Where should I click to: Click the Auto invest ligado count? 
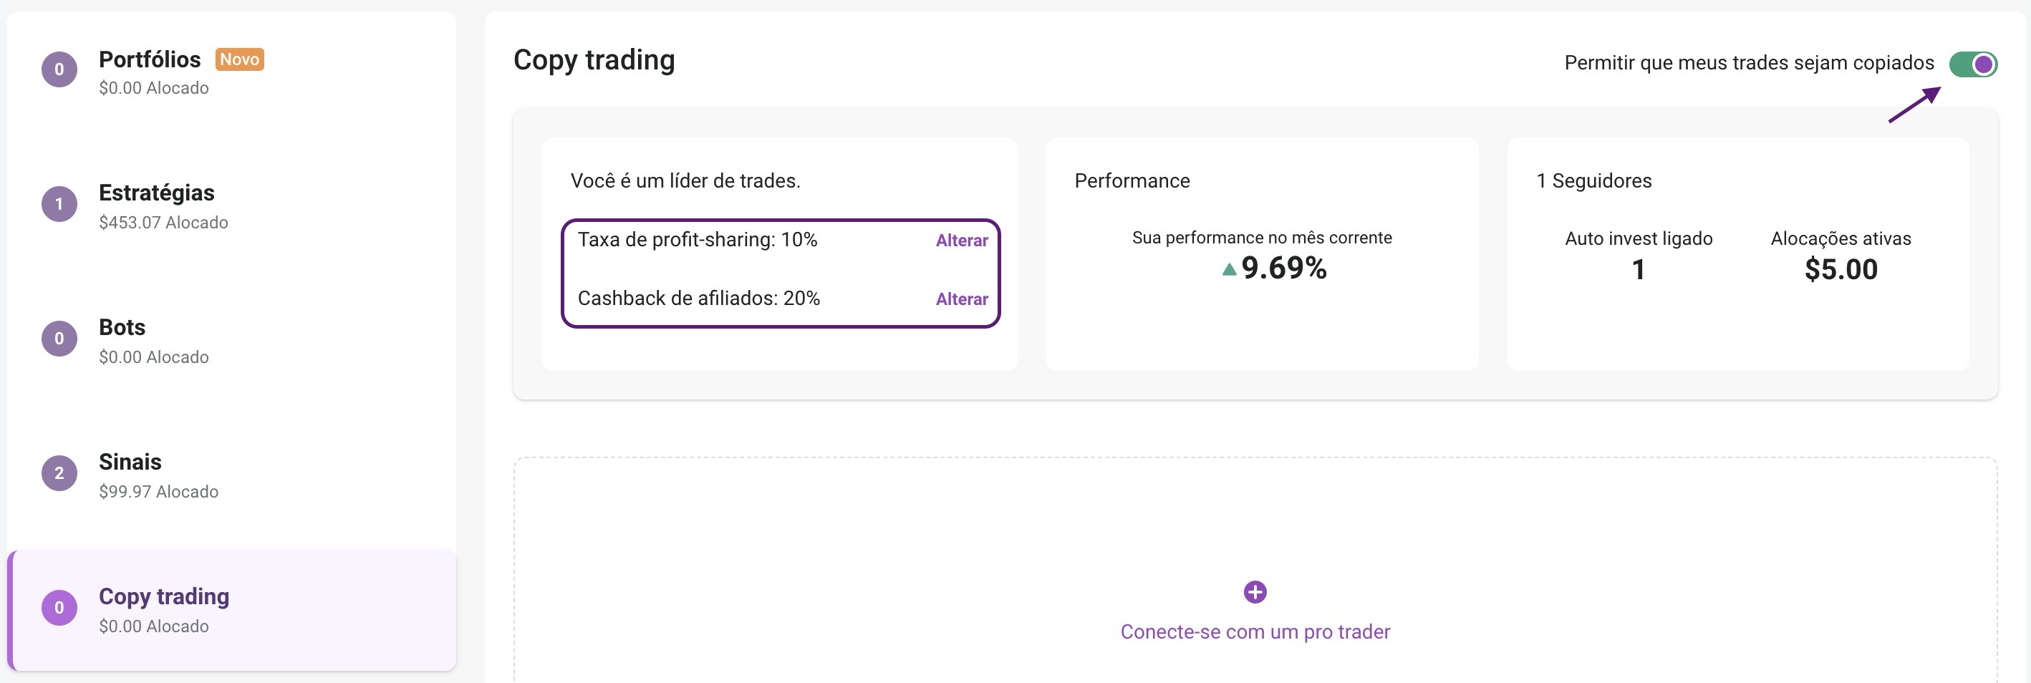pos(1639,269)
